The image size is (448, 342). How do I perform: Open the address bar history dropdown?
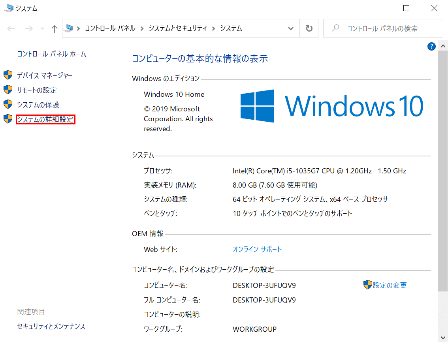pos(291,28)
